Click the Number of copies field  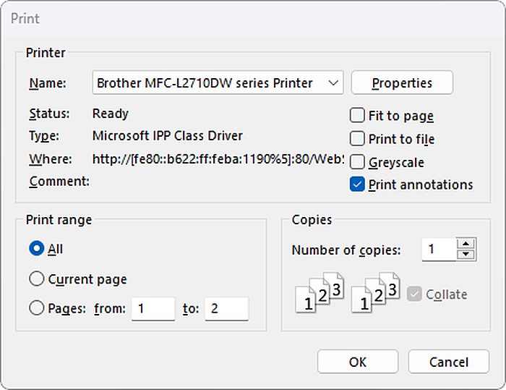[439, 250]
